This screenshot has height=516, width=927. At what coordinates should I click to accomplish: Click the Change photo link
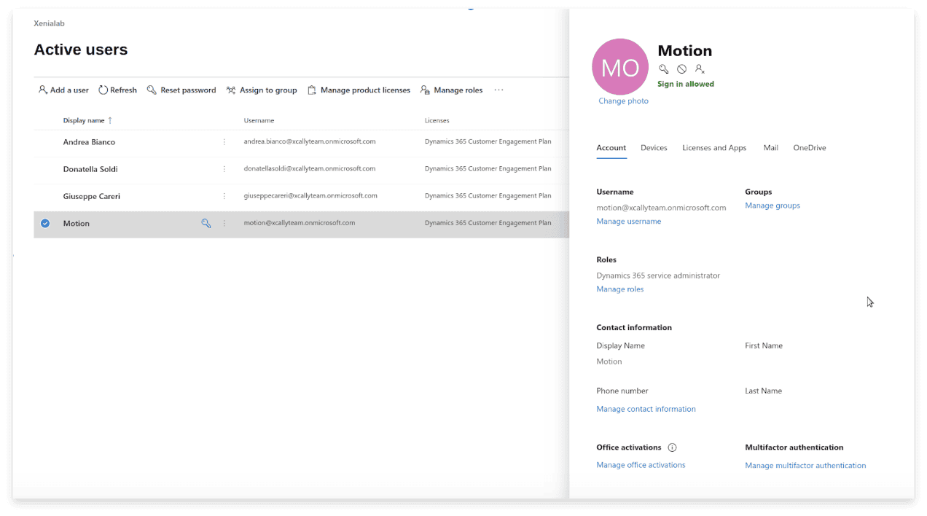[x=624, y=101]
